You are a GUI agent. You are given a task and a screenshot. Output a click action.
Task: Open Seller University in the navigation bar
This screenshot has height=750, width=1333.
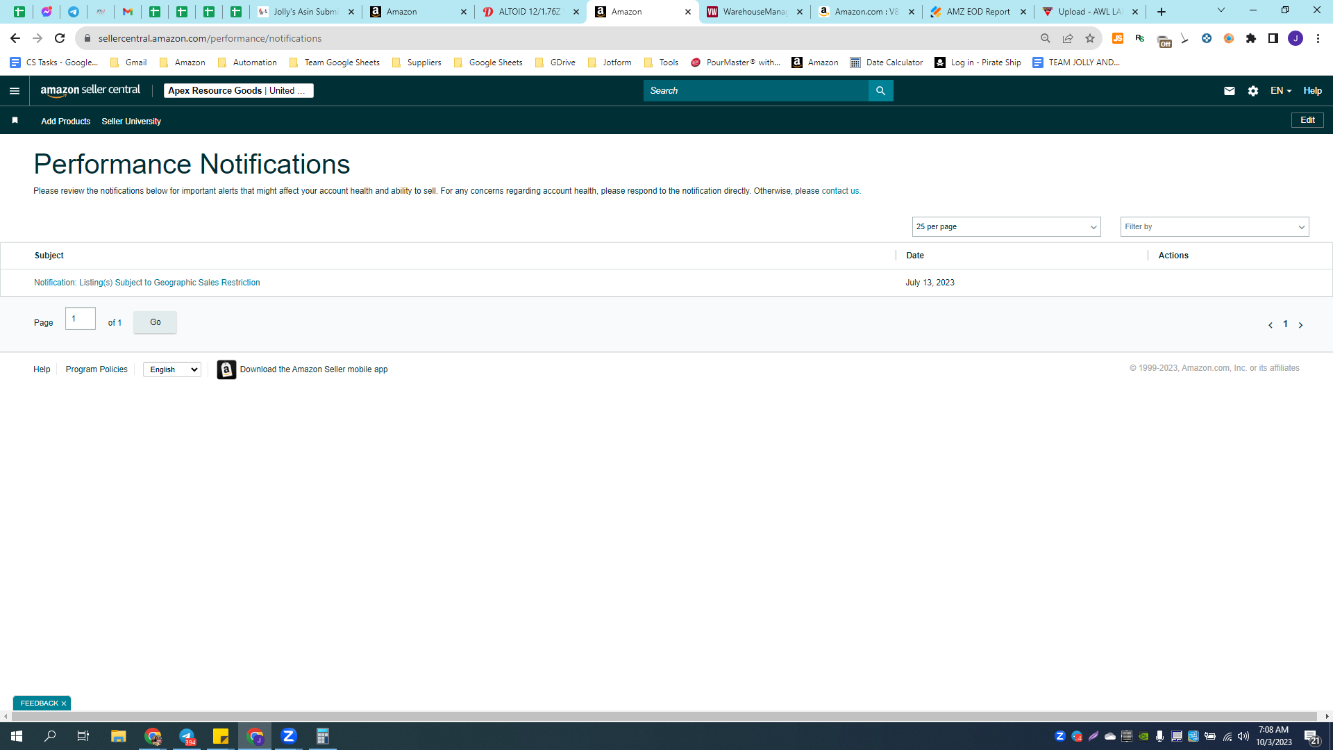pyautogui.click(x=131, y=122)
